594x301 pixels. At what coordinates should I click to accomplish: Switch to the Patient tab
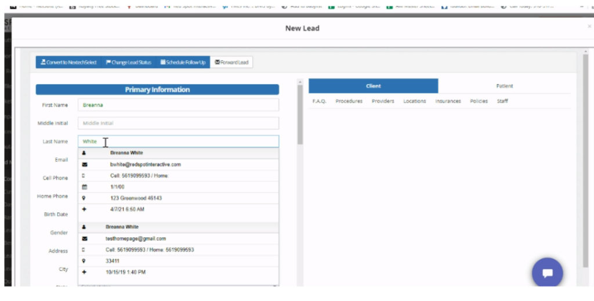coord(504,86)
